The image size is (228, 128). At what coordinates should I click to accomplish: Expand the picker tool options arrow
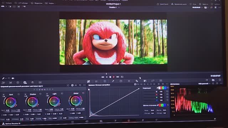[6, 78]
